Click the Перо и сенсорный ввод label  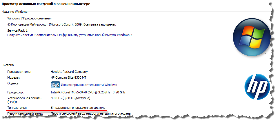pos(23,113)
